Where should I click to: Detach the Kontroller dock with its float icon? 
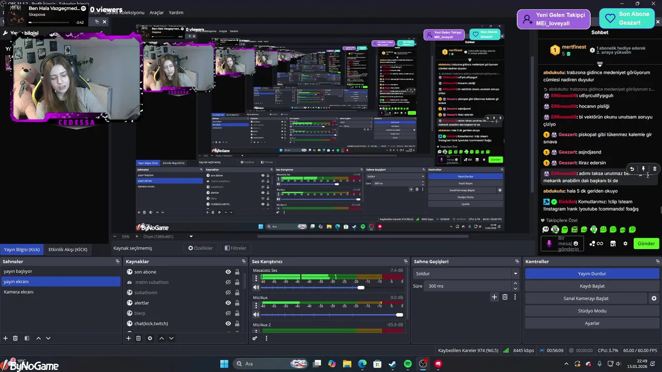(657, 261)
